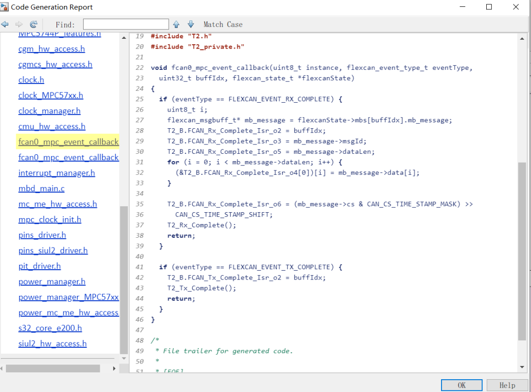Open the power_manager.h file link
The height and width of the screenshot is (392, 531).
point(52,282)
